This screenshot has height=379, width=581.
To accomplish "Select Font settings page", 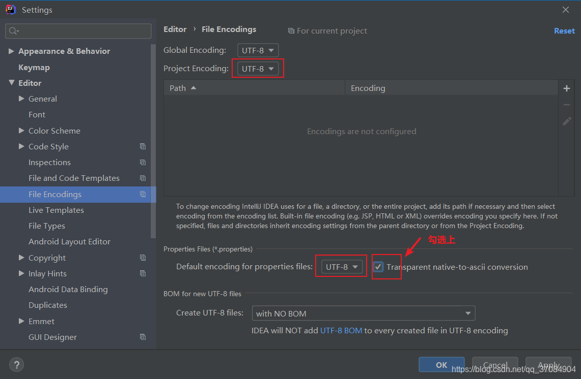I will [x=37, y=115].
